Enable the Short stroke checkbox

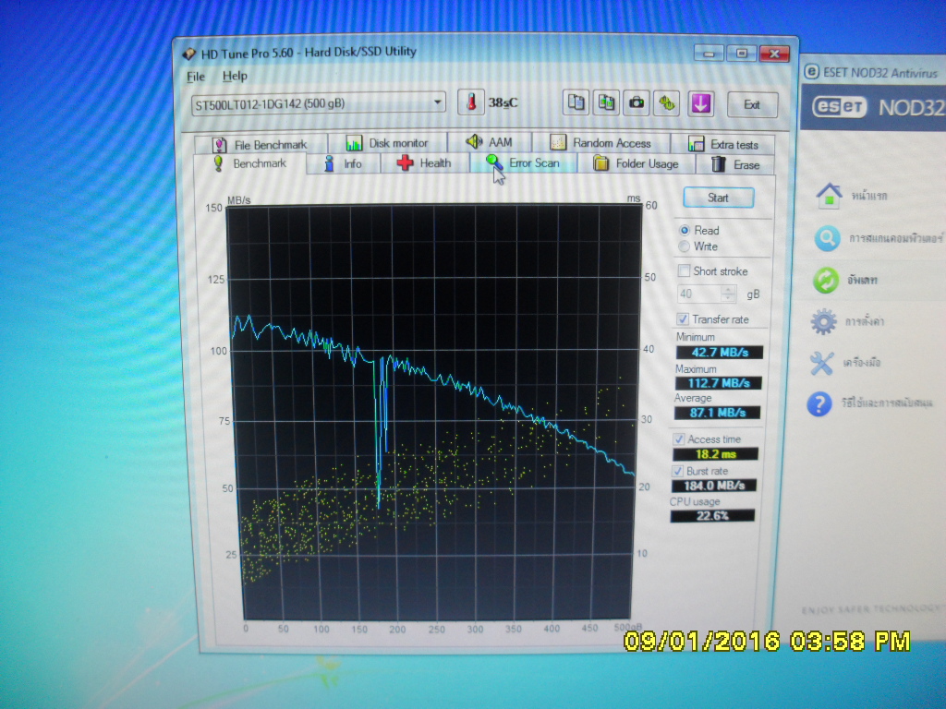point(684,270)
